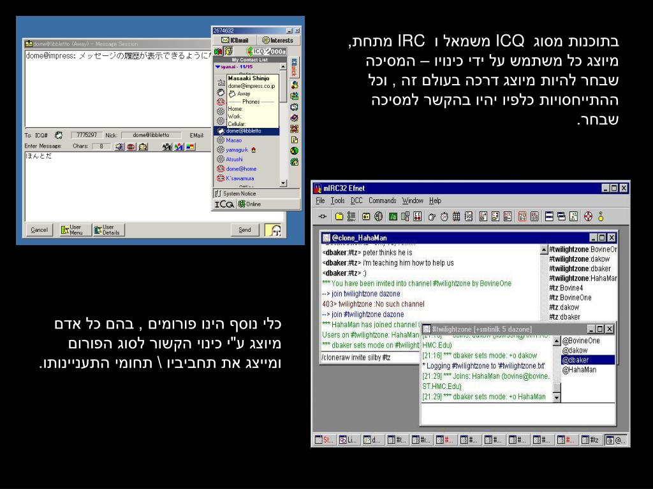The image size is (653, 489).
Task: Click the System Notice button in ICQ
Action: (256, 194)
